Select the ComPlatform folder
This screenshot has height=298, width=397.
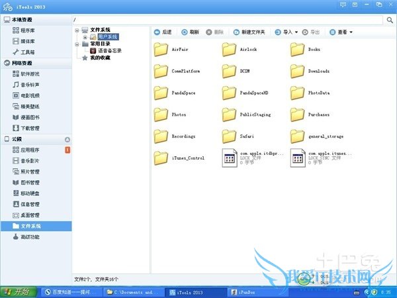point(177,72)
